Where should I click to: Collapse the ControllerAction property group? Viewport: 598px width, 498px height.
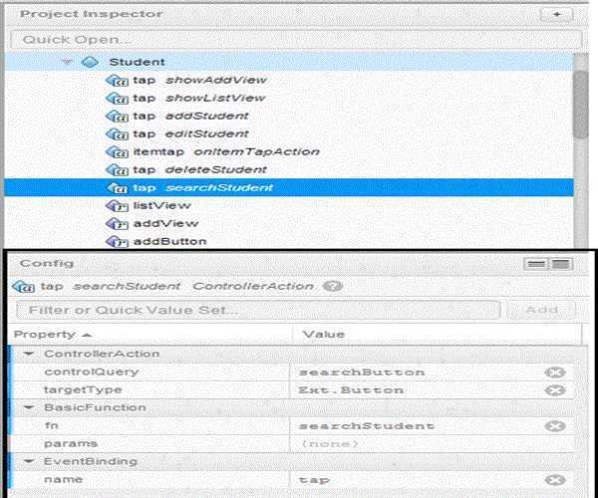coord(28,354)
